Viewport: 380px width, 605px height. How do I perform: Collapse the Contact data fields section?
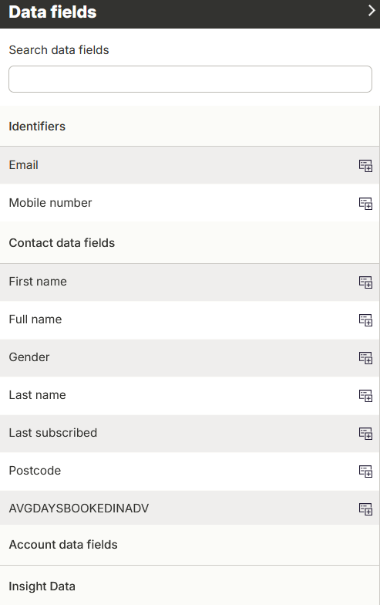(x=190, y=242)
